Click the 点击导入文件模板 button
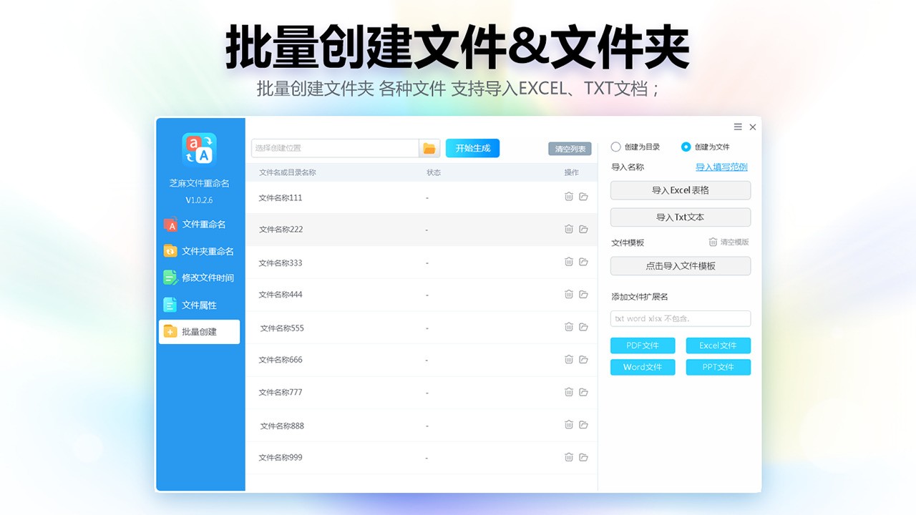The height and width of the screenshot is (515, 916). pyautogui.click(x=680, y=265)
